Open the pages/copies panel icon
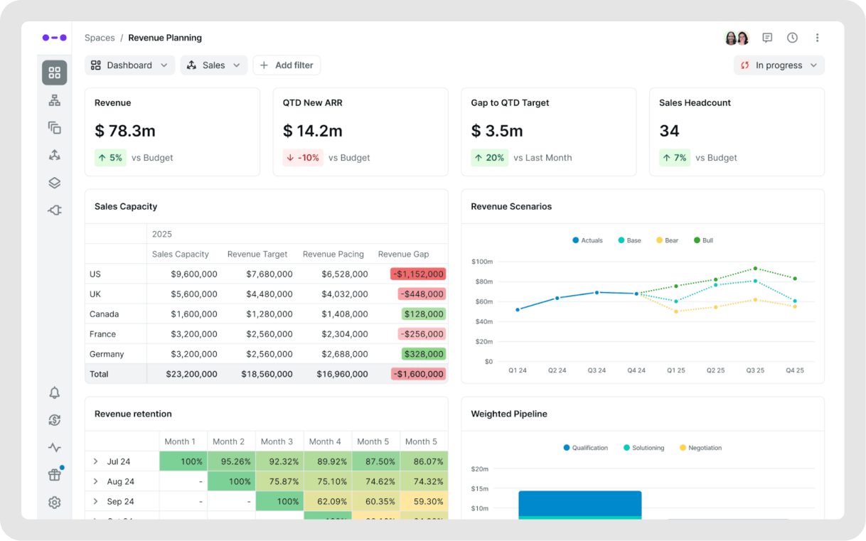Image resolution: width=866 pixels, height=541 pixels. (54, 127)
